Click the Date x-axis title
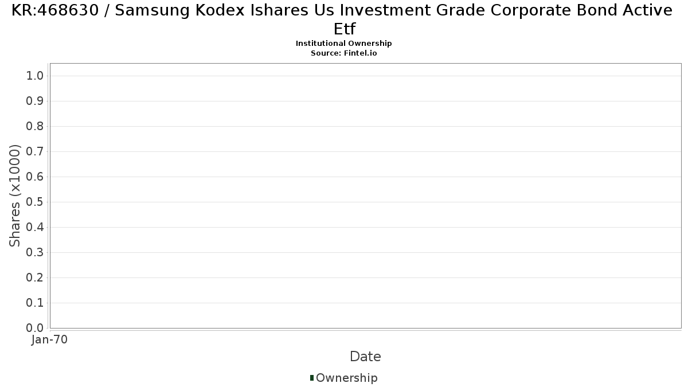The image size is (688, 387). 365,357
